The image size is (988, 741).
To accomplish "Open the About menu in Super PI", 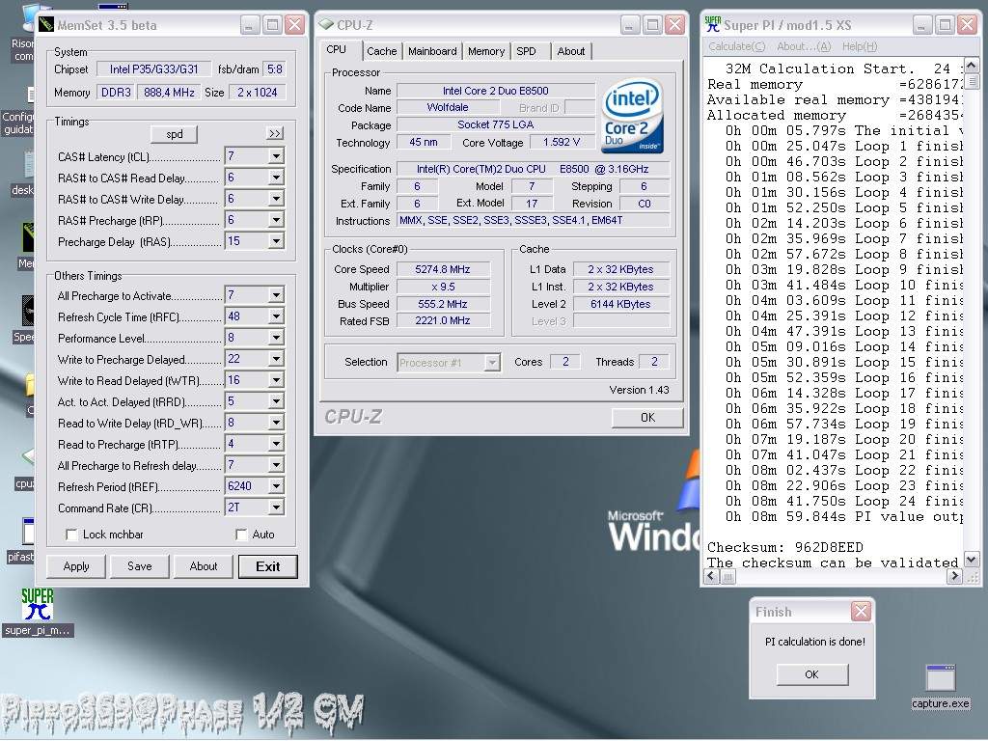I will tap(804, 46).
